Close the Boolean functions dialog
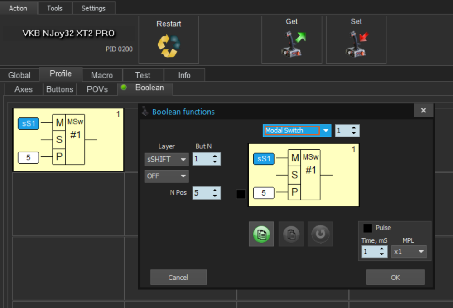The height and width of the screenshot is (308, 453). (423, 111)
